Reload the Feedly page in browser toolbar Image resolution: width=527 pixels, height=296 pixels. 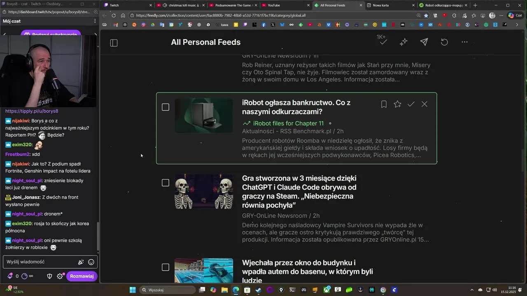pyautogui.click(x=114, y=16)
